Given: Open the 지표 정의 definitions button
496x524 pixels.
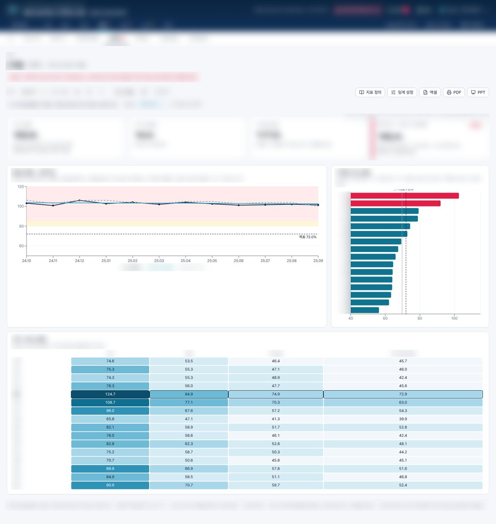Looking at the screenshot, I should [x=370, y=92].
